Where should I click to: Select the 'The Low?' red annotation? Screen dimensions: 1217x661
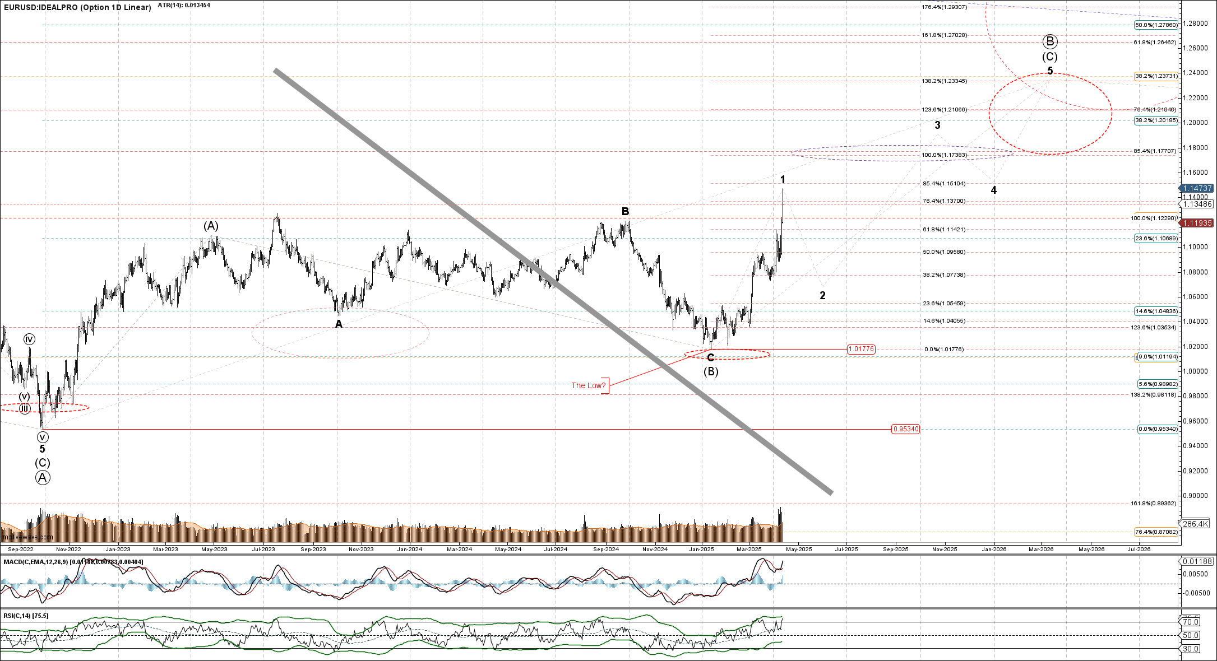(589, 385)
